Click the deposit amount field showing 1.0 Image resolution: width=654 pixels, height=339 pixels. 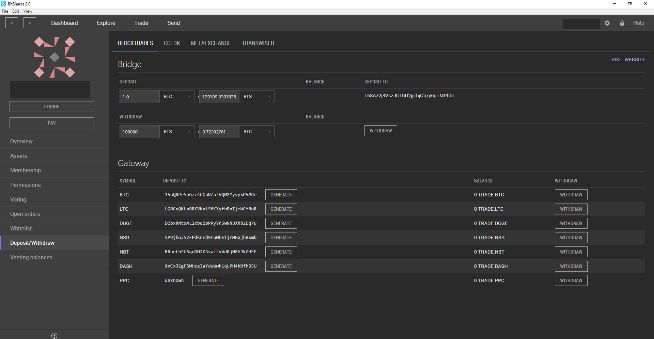(139, 97)
